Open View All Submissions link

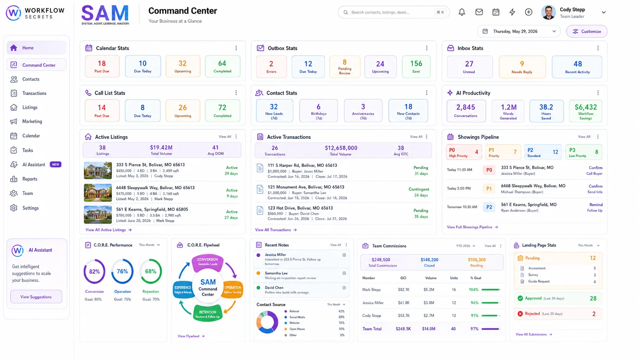click(x=534, y=334)
